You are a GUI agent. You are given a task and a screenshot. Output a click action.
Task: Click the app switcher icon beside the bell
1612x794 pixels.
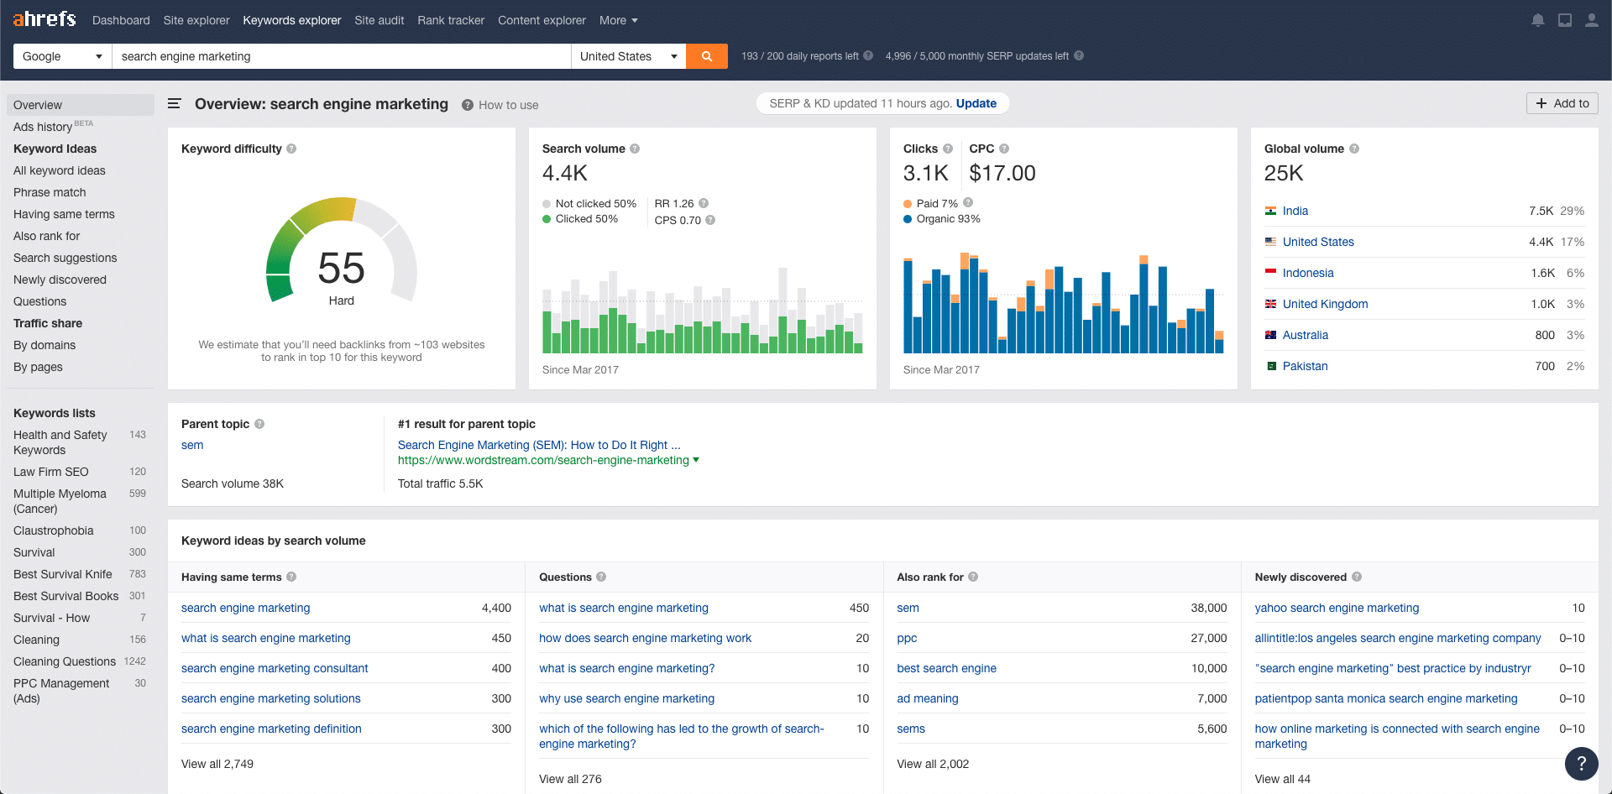pos(1564,19)
